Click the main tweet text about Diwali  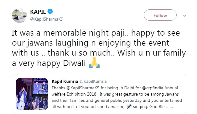click(x=99, y=48)
